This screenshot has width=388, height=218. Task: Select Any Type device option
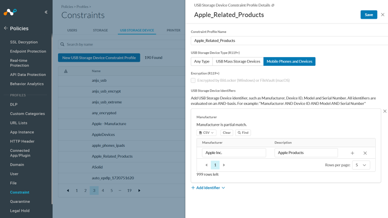coord(202,62)
